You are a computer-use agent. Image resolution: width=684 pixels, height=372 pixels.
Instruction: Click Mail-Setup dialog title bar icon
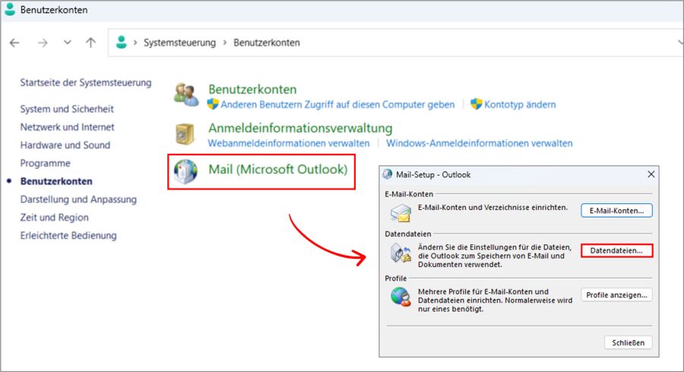[388, 175]
